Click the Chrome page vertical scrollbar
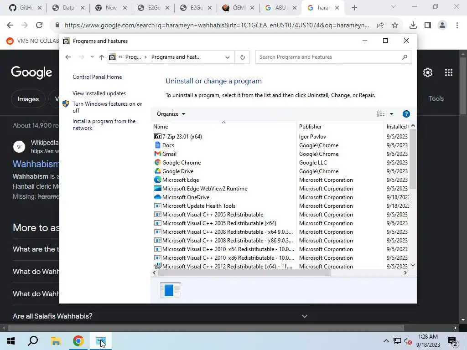 coord(462,86)
